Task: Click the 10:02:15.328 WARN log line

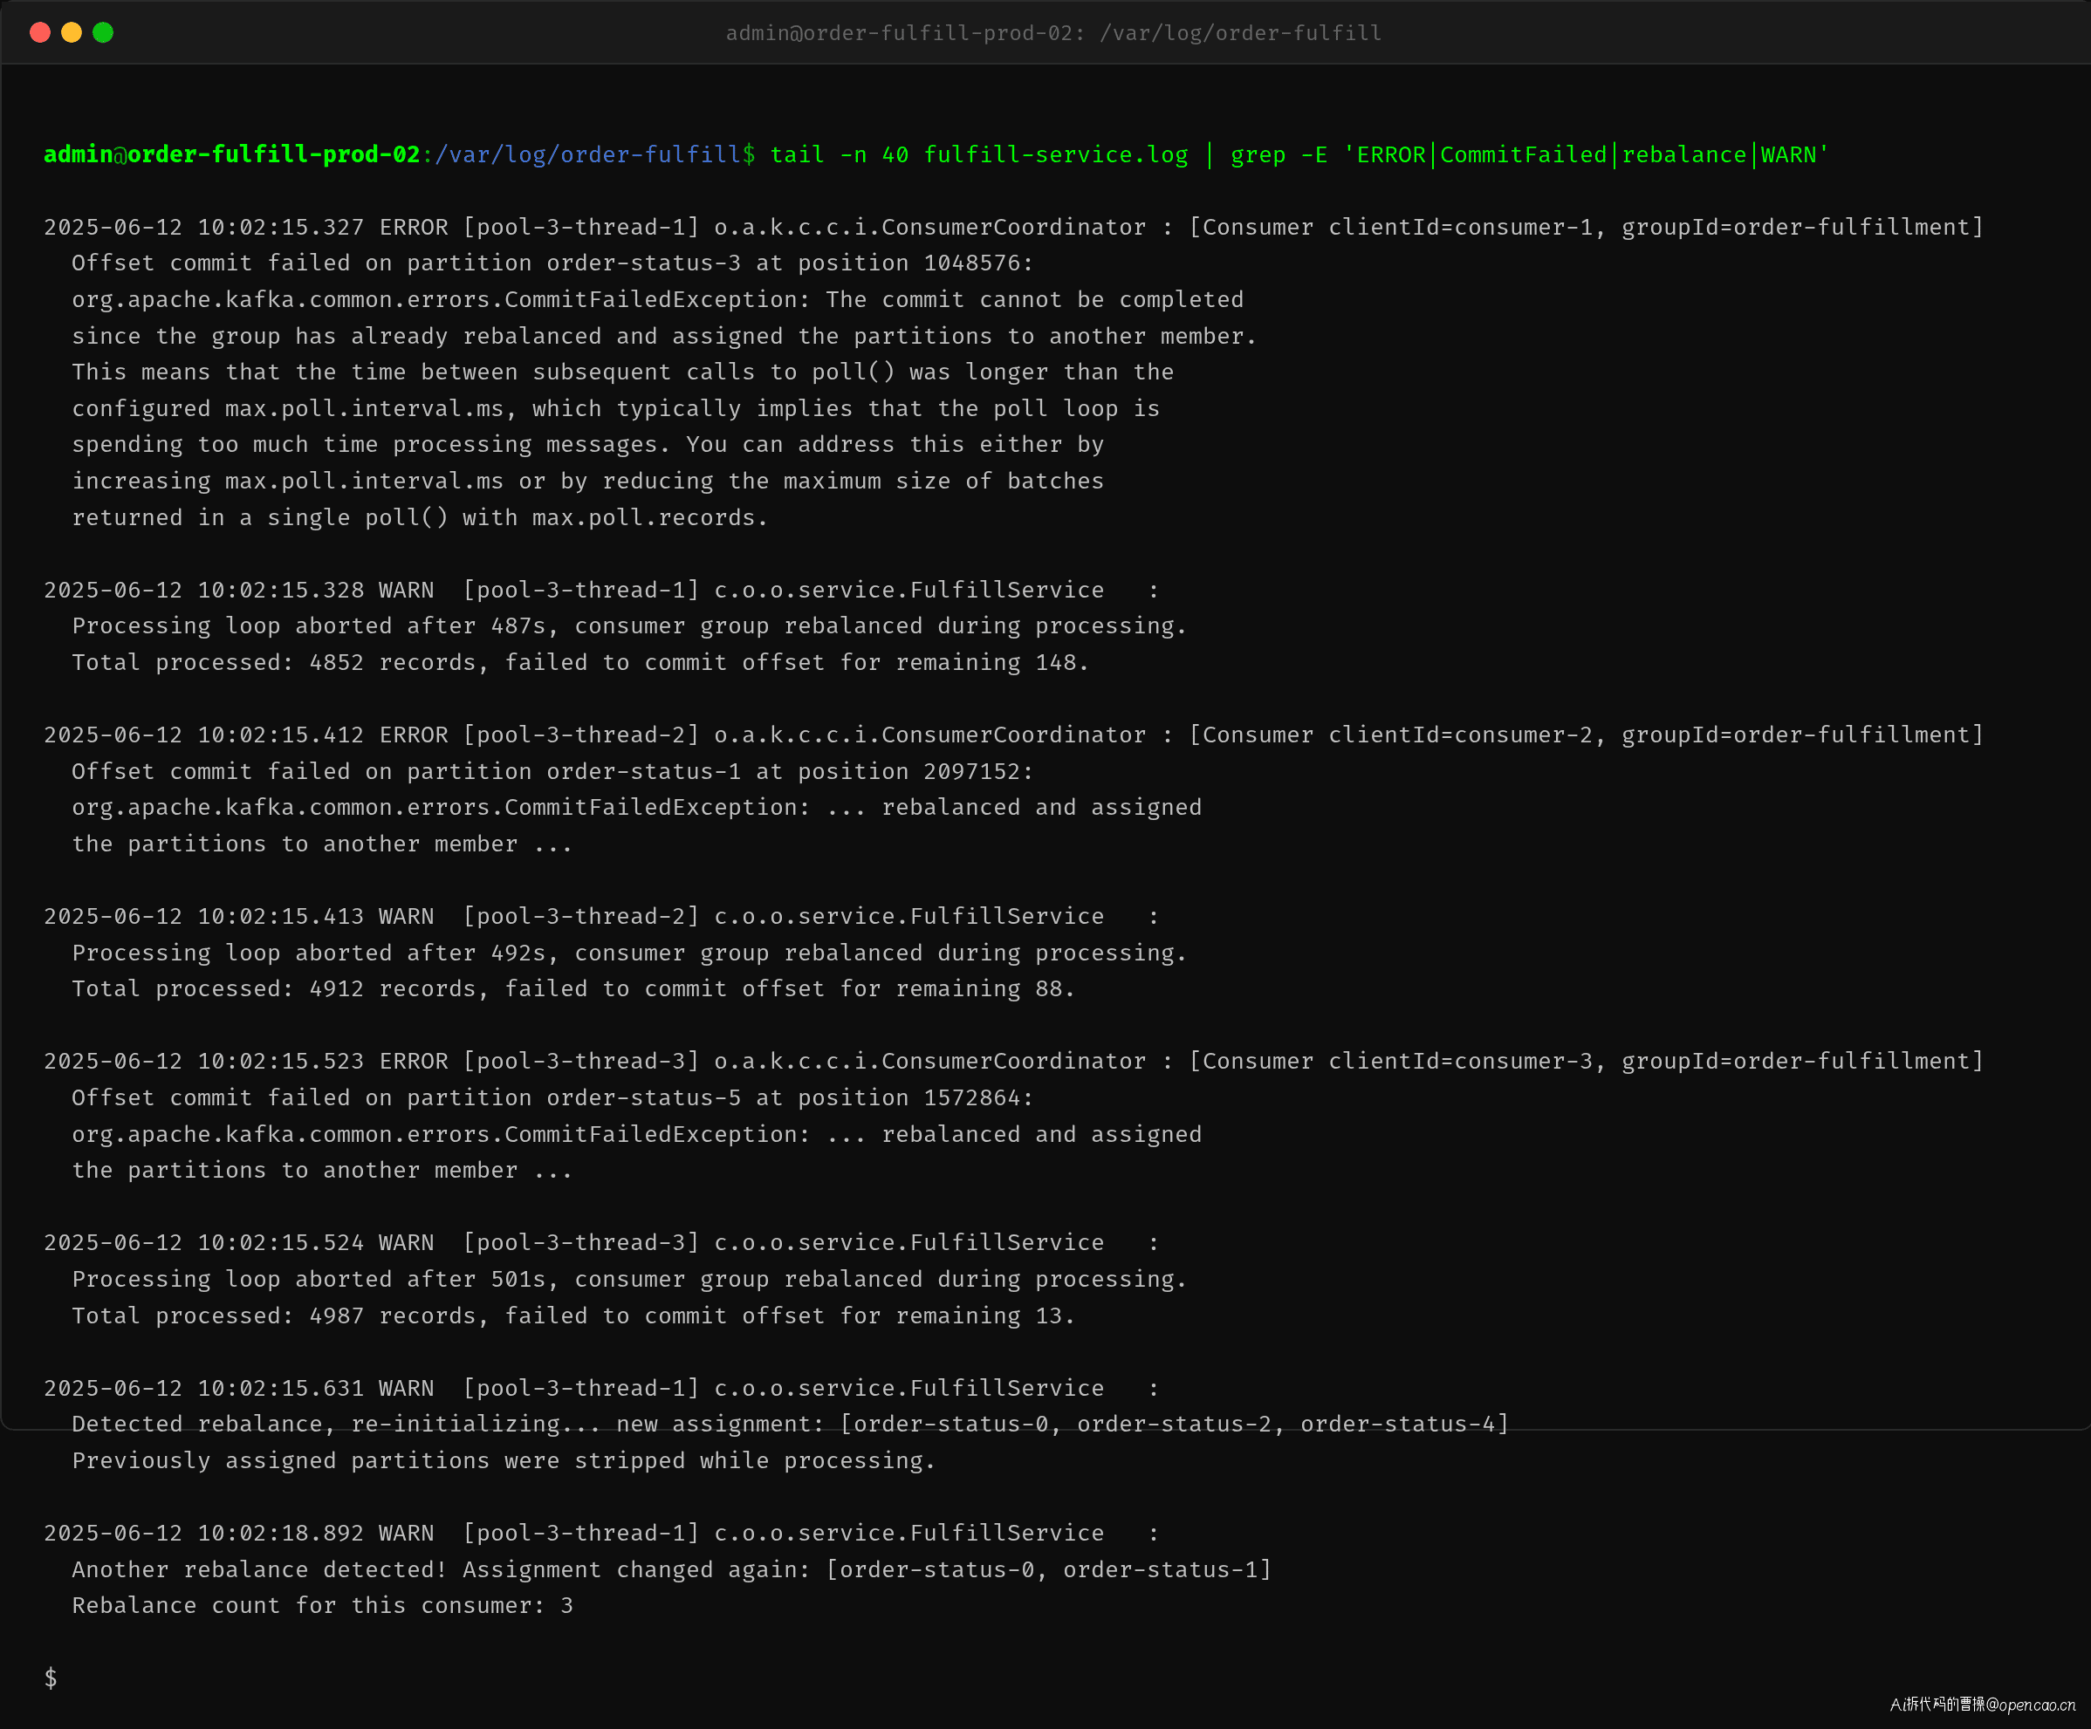Action: pyautogui.click(x=601, y=591)
